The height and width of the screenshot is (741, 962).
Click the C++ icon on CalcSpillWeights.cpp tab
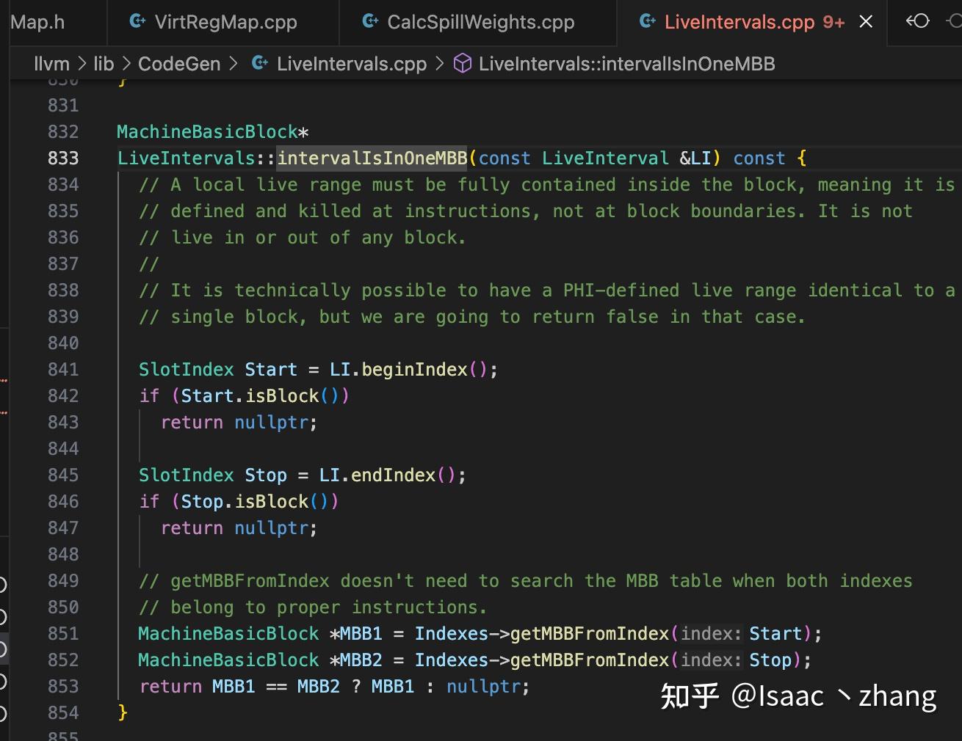point(370,21)
